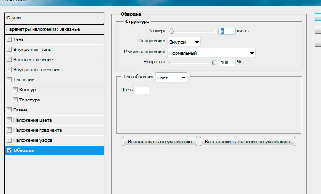Uncheck the Обводка checkbox
The height and width of the screenshot is (194, 321).
pos(10,150)
